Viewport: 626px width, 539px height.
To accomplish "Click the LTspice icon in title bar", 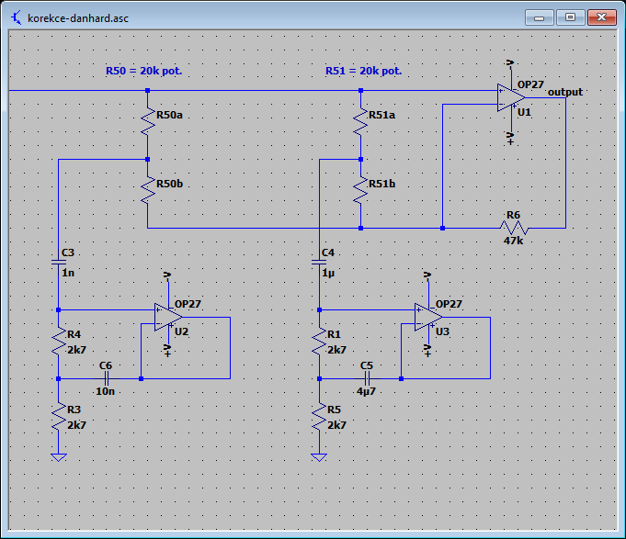I will click(x=17, y=18).
